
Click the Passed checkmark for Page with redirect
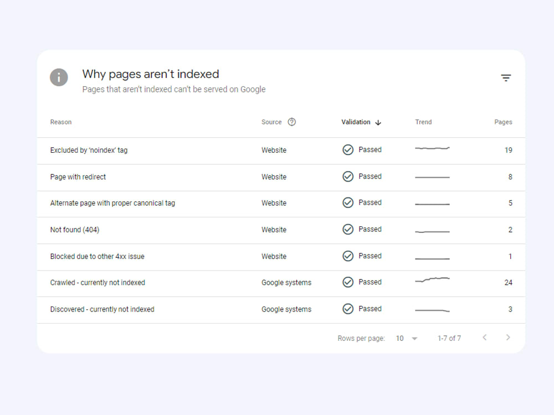tap(348, 177)
